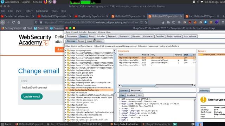Viewport: 225px width, 126px height.
Task: Open the Advisory tab in Issues
Action: point(204,90)
